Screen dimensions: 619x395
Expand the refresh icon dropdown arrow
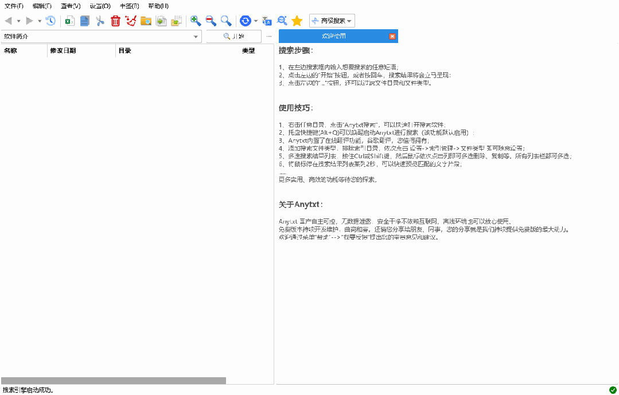[256, 21]
